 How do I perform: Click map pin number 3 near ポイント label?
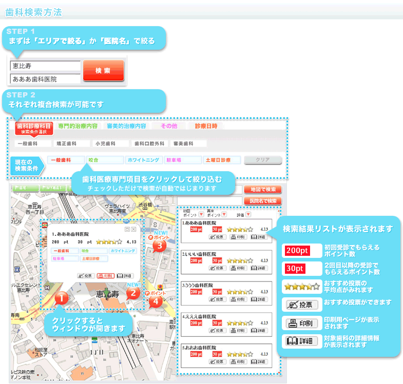coord(160,246)
